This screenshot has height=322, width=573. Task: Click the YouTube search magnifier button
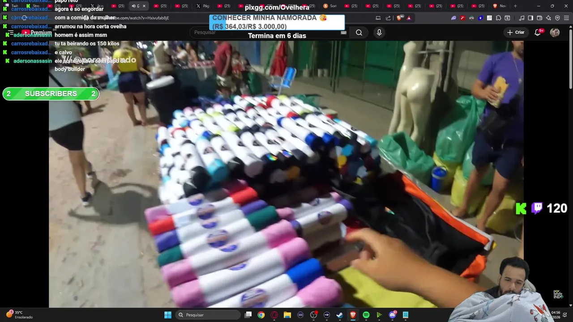click(359, 32)
